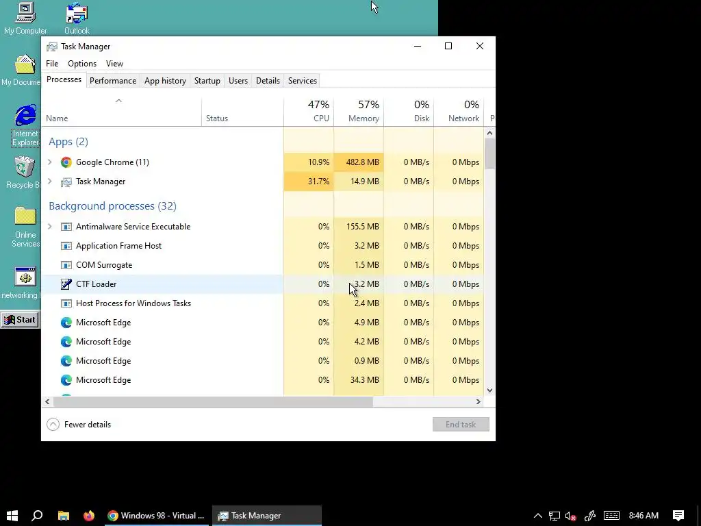Select the Microsoft Edge process using 4.9 MB
This screenshot has width=701, height=526.
(x=262, y=323)
